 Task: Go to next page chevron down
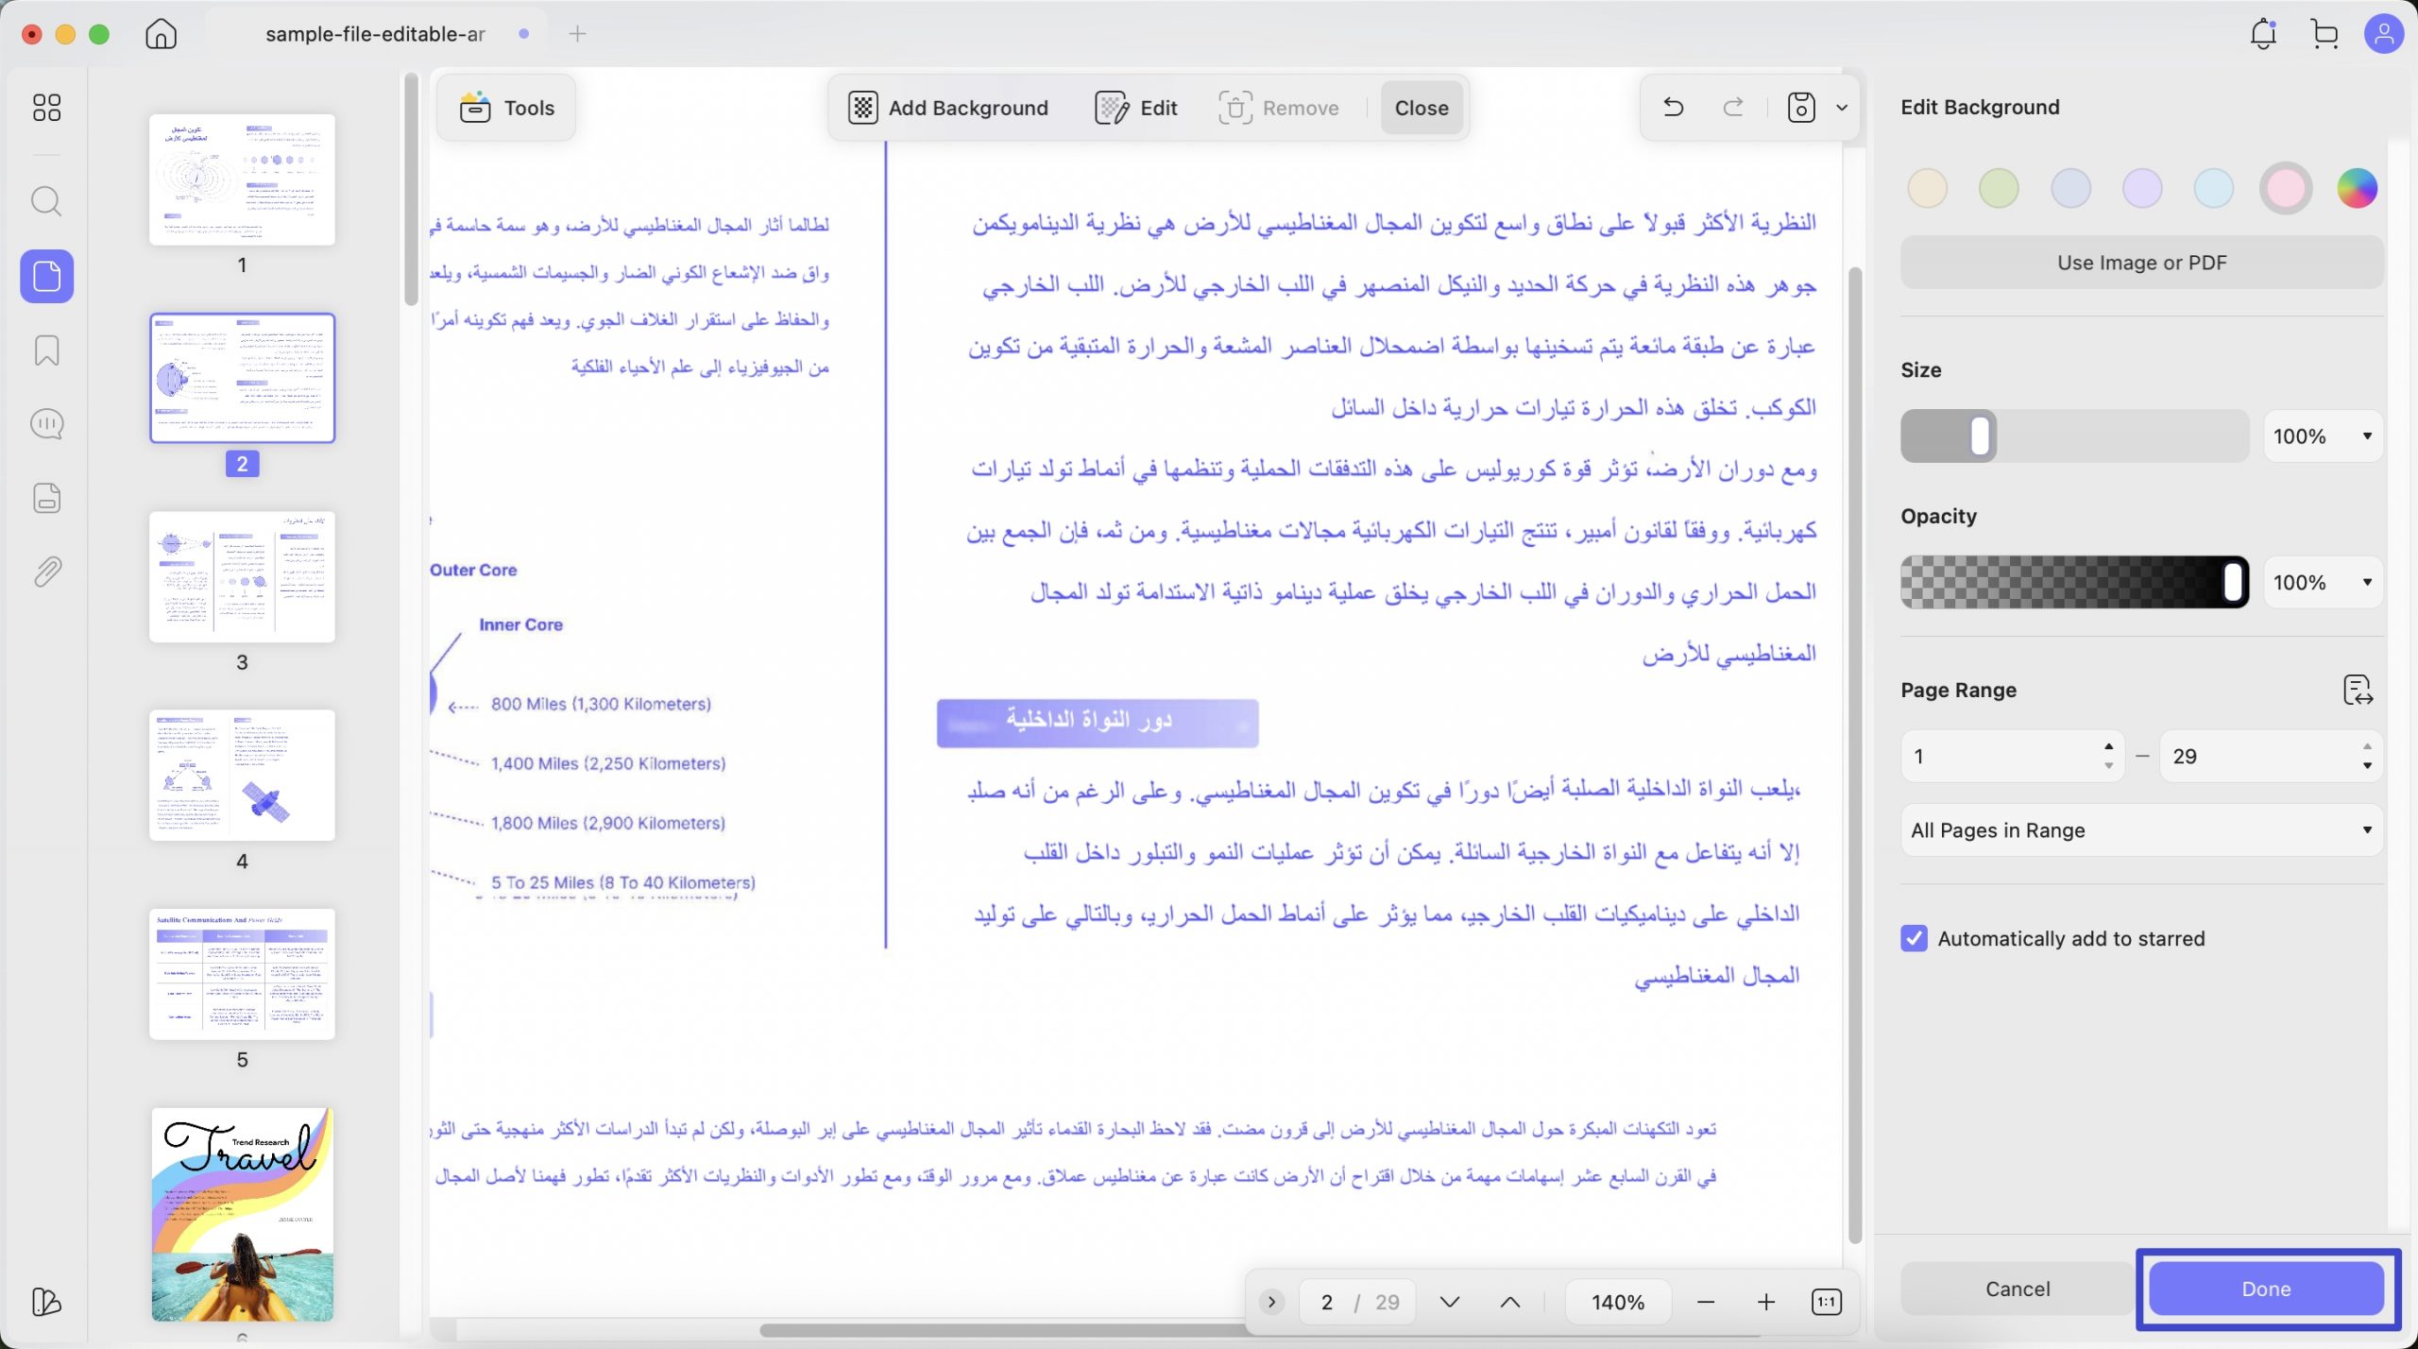pos(1449,1302)
